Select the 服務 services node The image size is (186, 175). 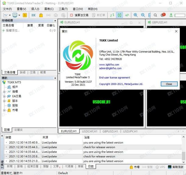[15, 105]
